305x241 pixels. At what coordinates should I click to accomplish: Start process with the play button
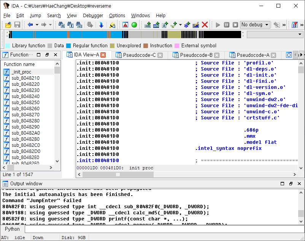pyautogui.click(x=218, y=25)
